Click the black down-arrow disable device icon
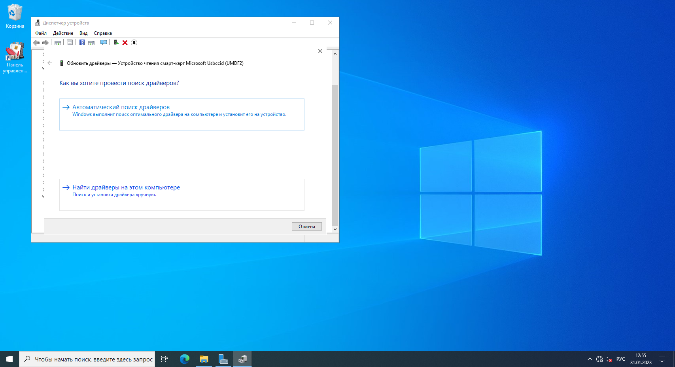The height and width of the screenshot is (367, 675). point(134,43)
